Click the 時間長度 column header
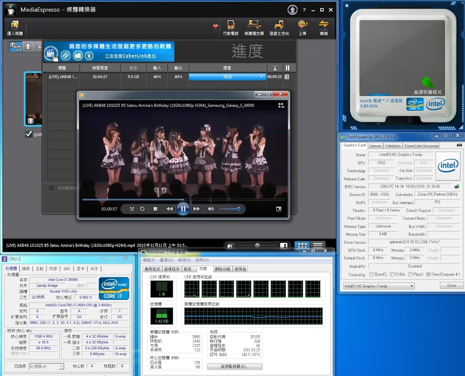This screenshot has width=465, height=376. (x=100, y=68)
